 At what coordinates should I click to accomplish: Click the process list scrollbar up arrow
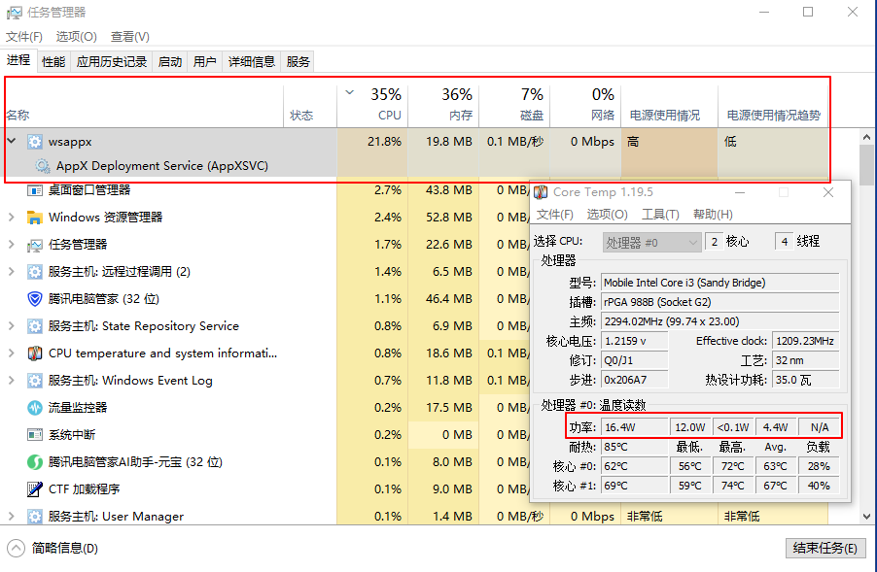click(x=867, y=137)
